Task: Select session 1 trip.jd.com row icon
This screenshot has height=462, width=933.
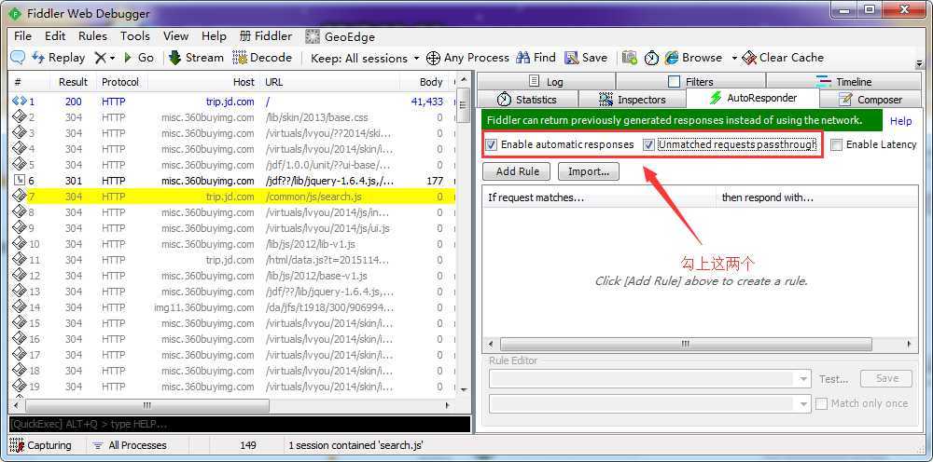Action: tap(19, 102)
